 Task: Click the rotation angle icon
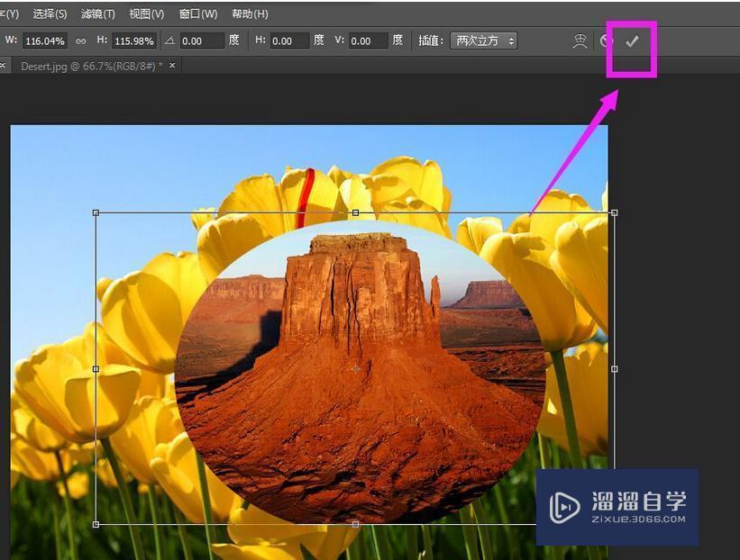pyautogui.click(x=169, y=41)
